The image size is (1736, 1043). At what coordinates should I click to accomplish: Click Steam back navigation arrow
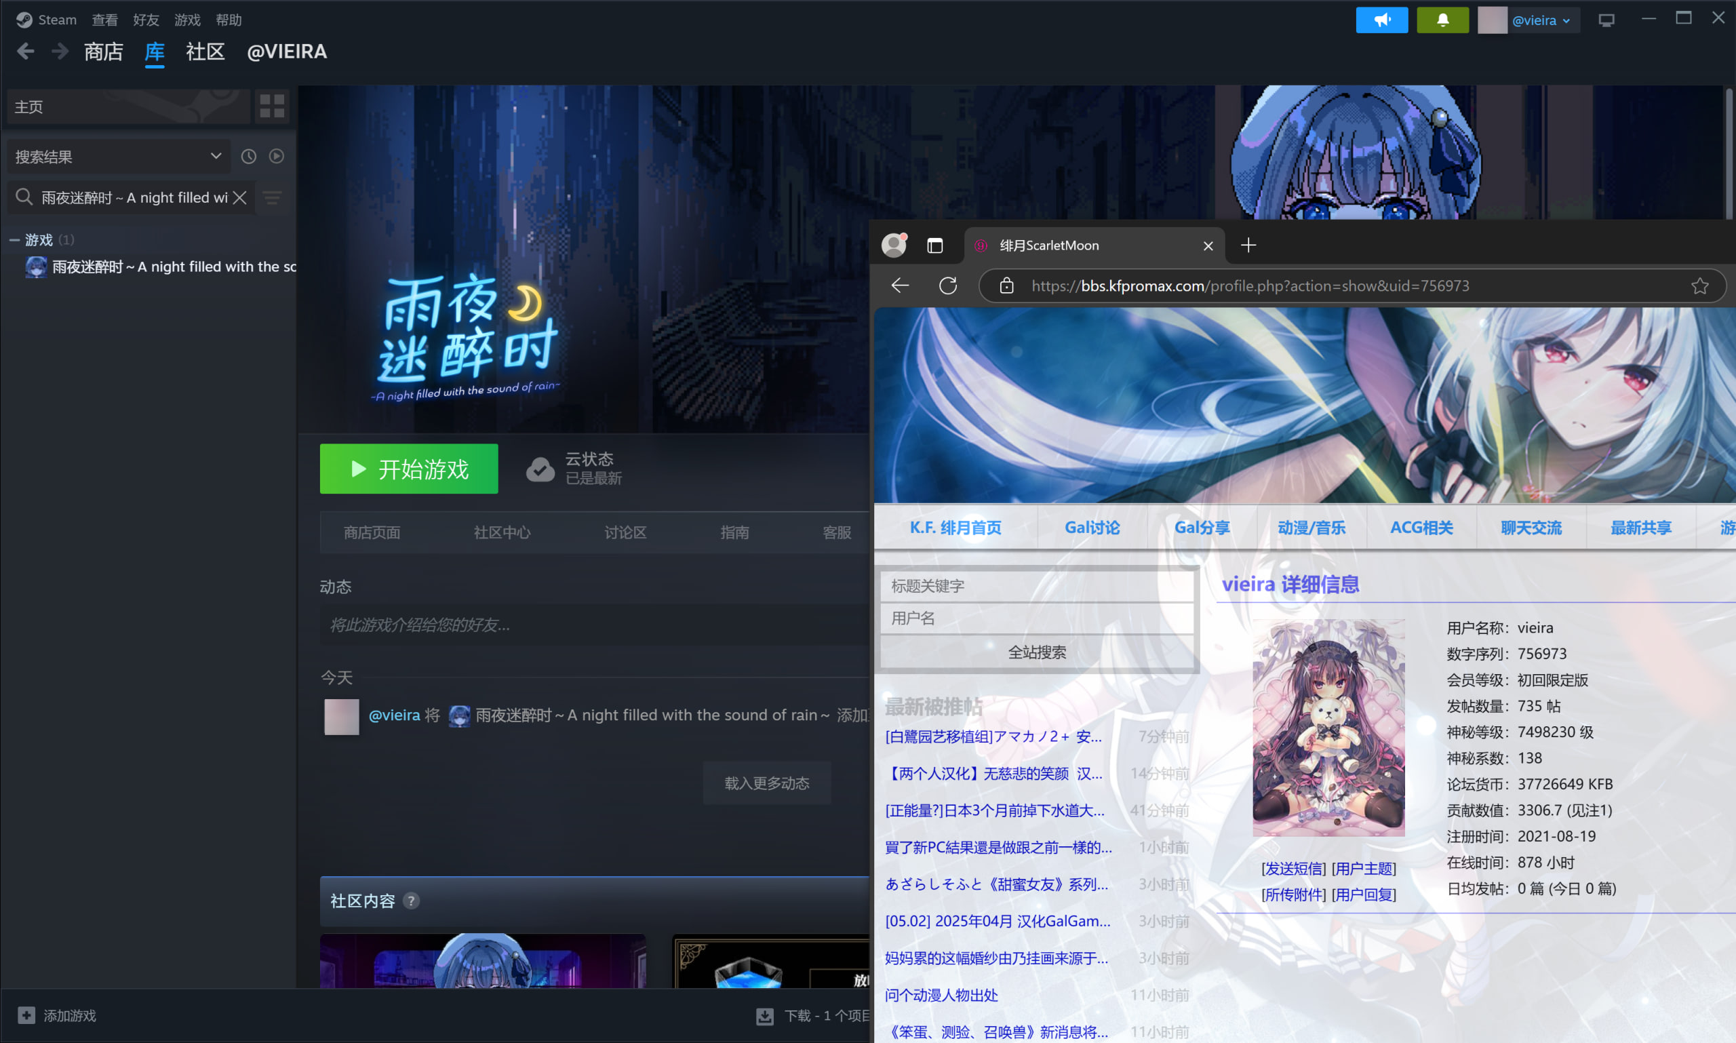[25, 52]
